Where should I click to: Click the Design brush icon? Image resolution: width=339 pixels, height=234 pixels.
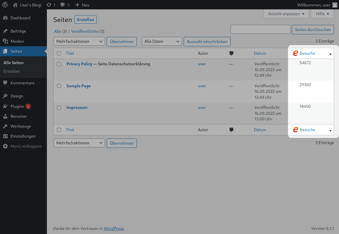coord(5,96)
